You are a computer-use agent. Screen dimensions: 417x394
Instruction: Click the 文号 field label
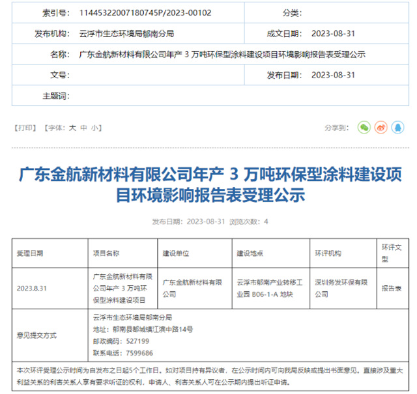tap(60, 75)
